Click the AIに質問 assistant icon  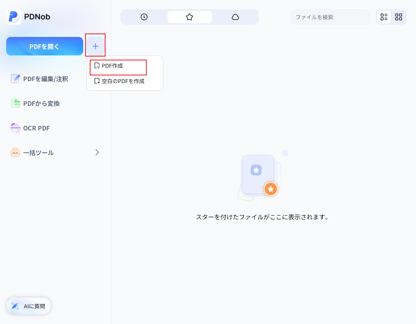click(x=15, y=306)
